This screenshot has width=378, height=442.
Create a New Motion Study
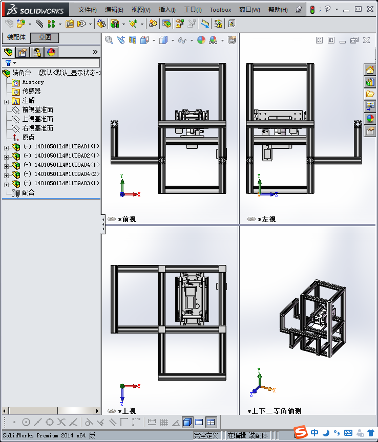[153, 24]
